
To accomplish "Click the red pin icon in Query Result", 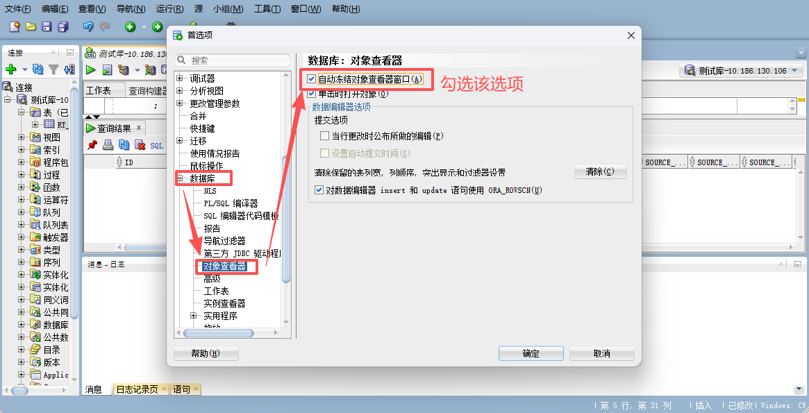I will coord(92,145).
